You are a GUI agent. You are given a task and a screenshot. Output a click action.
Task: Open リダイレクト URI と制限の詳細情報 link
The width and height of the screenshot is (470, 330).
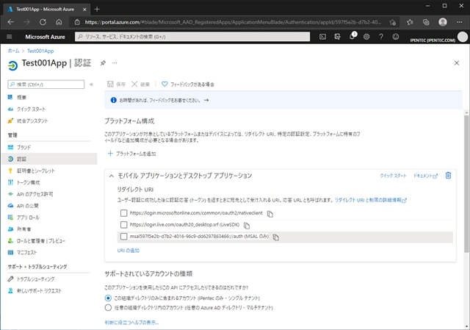pos(370,200)
